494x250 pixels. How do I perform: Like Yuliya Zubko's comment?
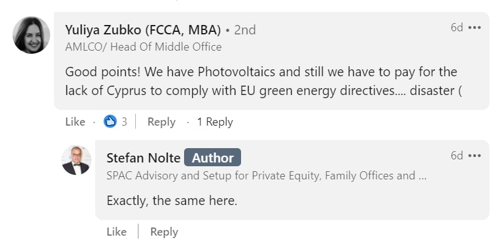point(75,122)
